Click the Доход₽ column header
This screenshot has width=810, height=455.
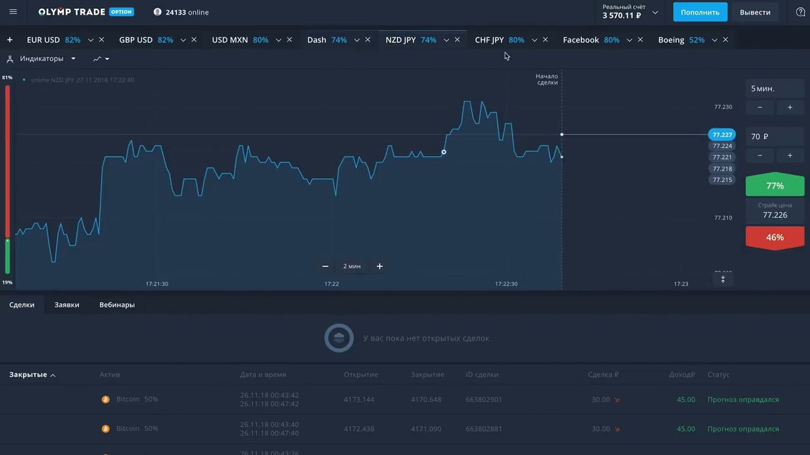click(682, 375)
